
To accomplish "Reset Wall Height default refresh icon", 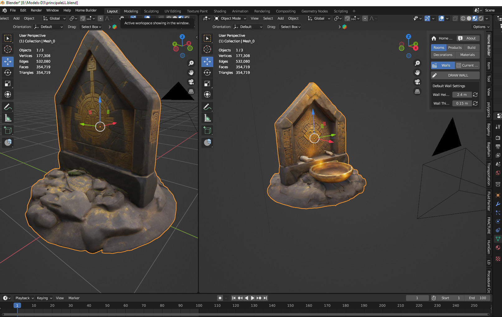I will 475,95.
